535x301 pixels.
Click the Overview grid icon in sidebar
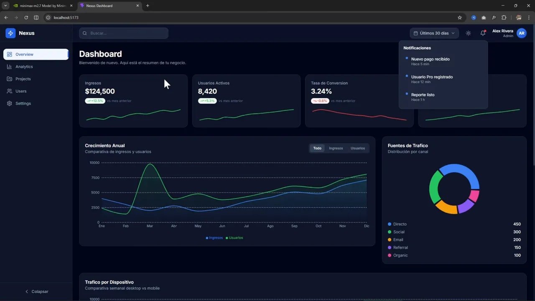pos(9,54)
